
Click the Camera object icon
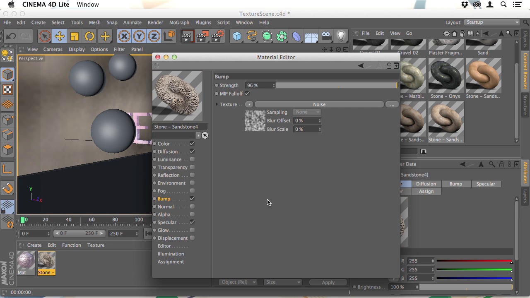(x=326, y=36)
